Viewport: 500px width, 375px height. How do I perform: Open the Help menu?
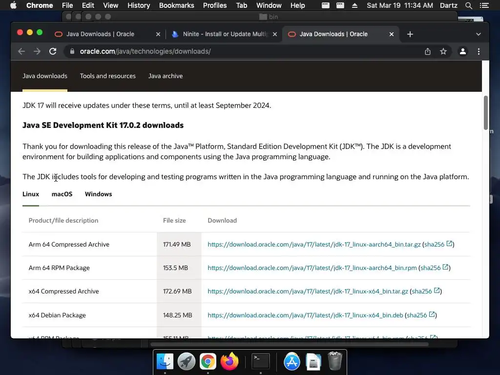tap(297, 5)
